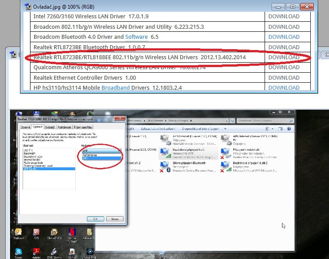Screen dimensions: 329x259
Task: Select the Bezdrátové připojení k síti 2 icon
Action: [225, 167]
